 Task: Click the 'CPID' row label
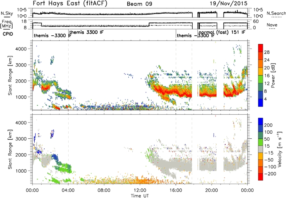tap(8, 34)
